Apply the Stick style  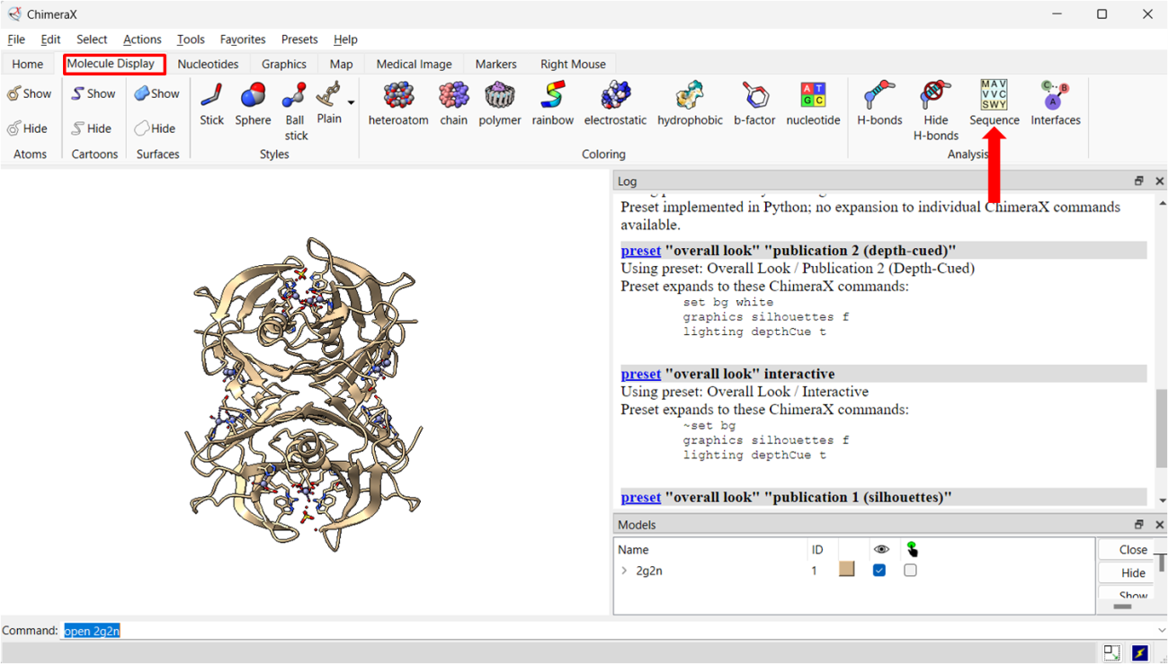tap(212, 104)
